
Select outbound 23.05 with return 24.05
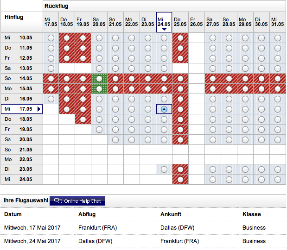click(x=164, y=169)
